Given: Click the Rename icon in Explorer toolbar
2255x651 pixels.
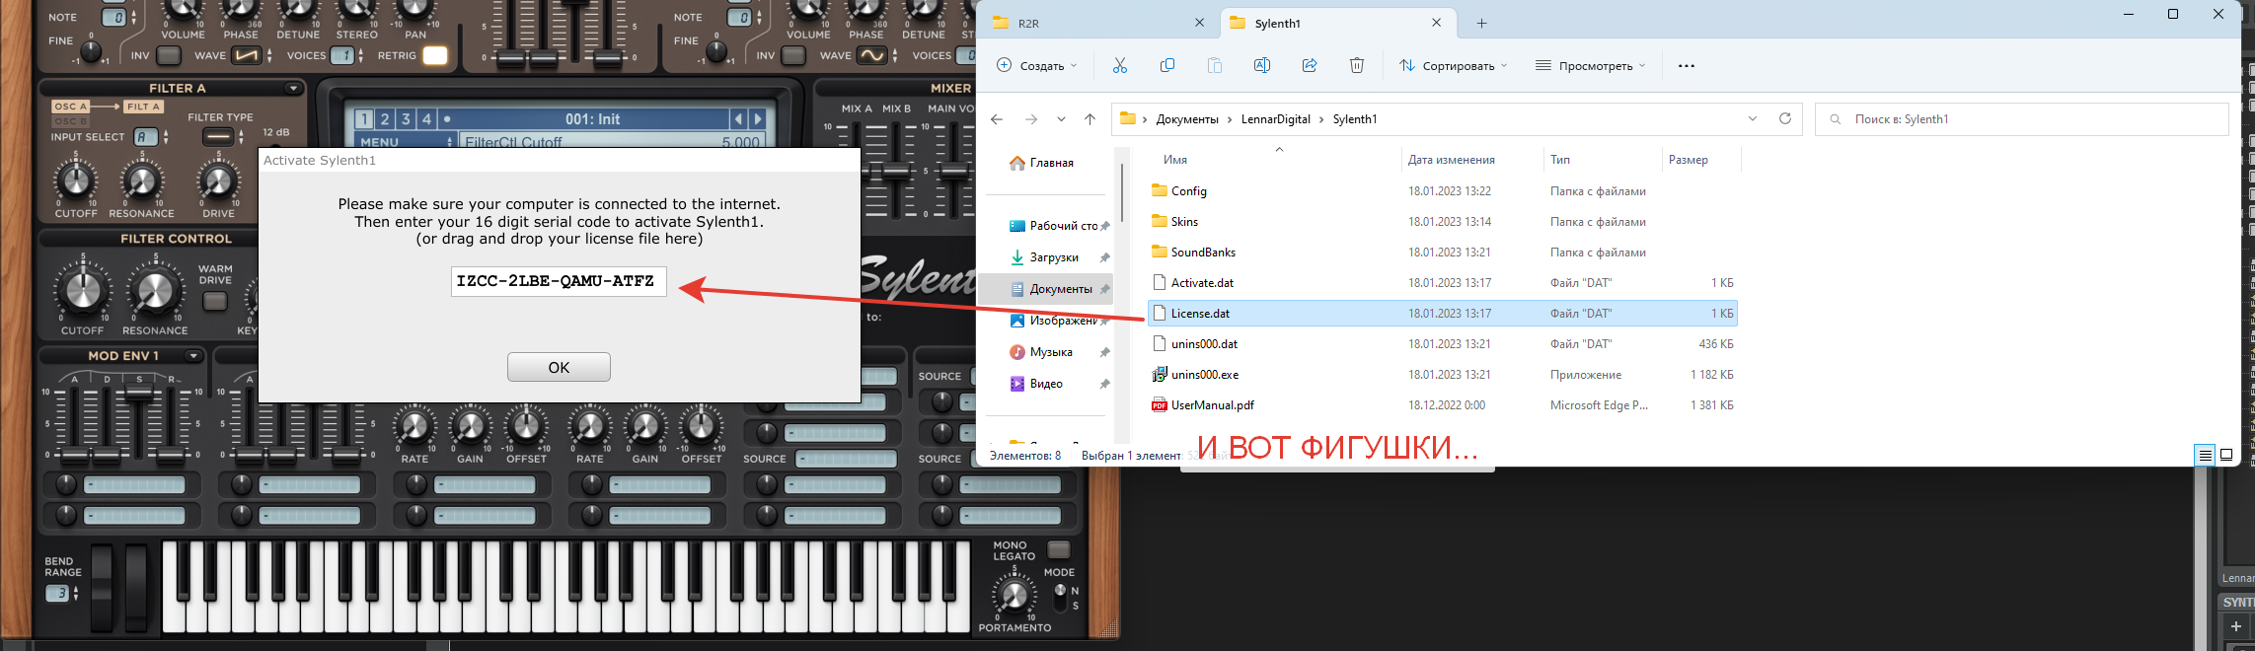Looking at the screenshot, I should coord(1261,66).
